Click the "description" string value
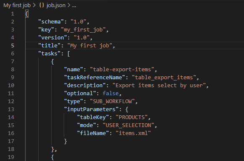Screen dimensions: 244x161 [159, 86]
